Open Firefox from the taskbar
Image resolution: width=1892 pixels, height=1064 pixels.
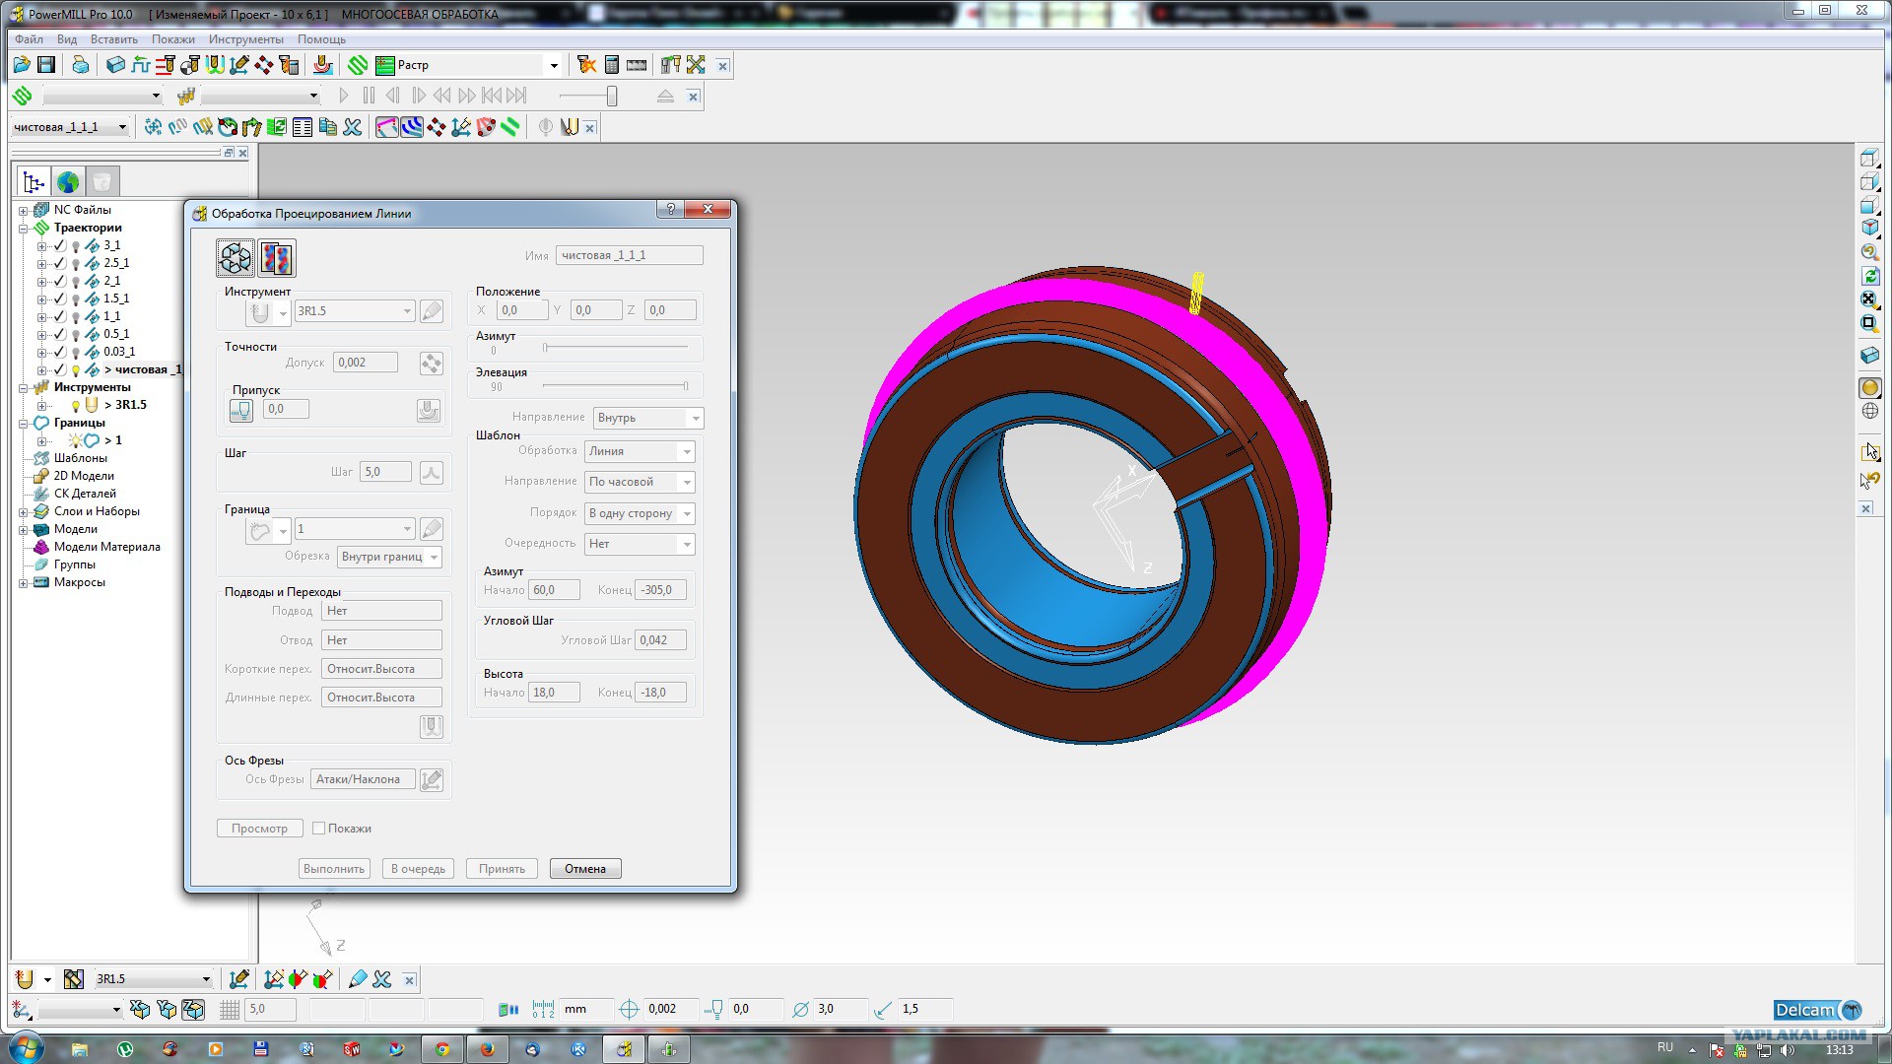[x=488, y=1049]
